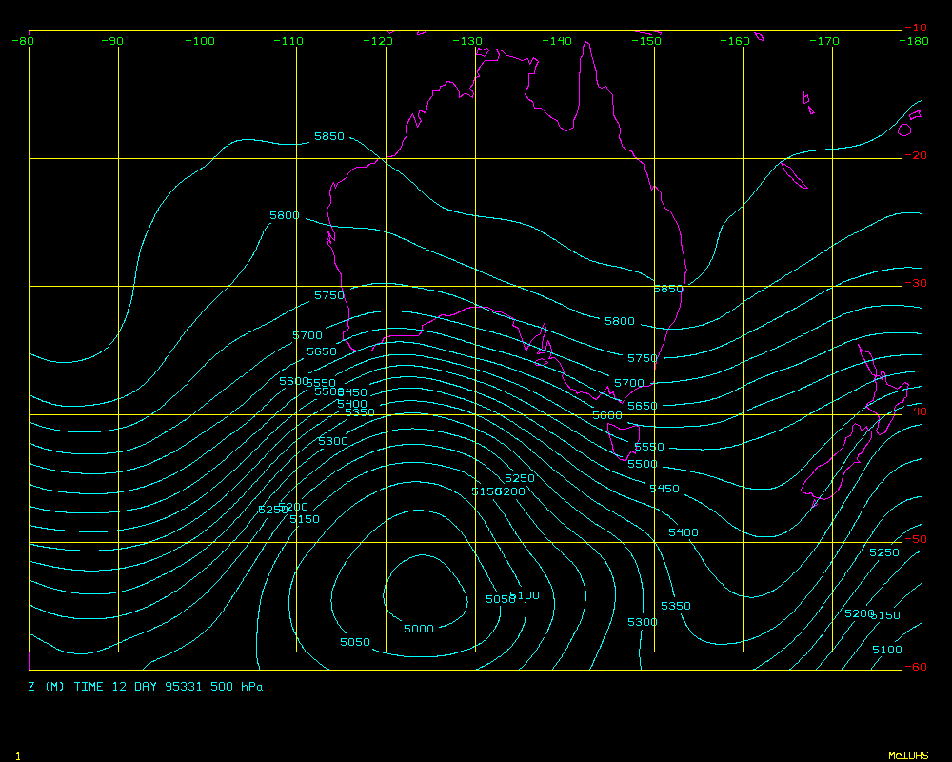Pick the -140 longitude label on top axis
The height and width of the screenshot is (762, 952).
click(x=558, y=41)
